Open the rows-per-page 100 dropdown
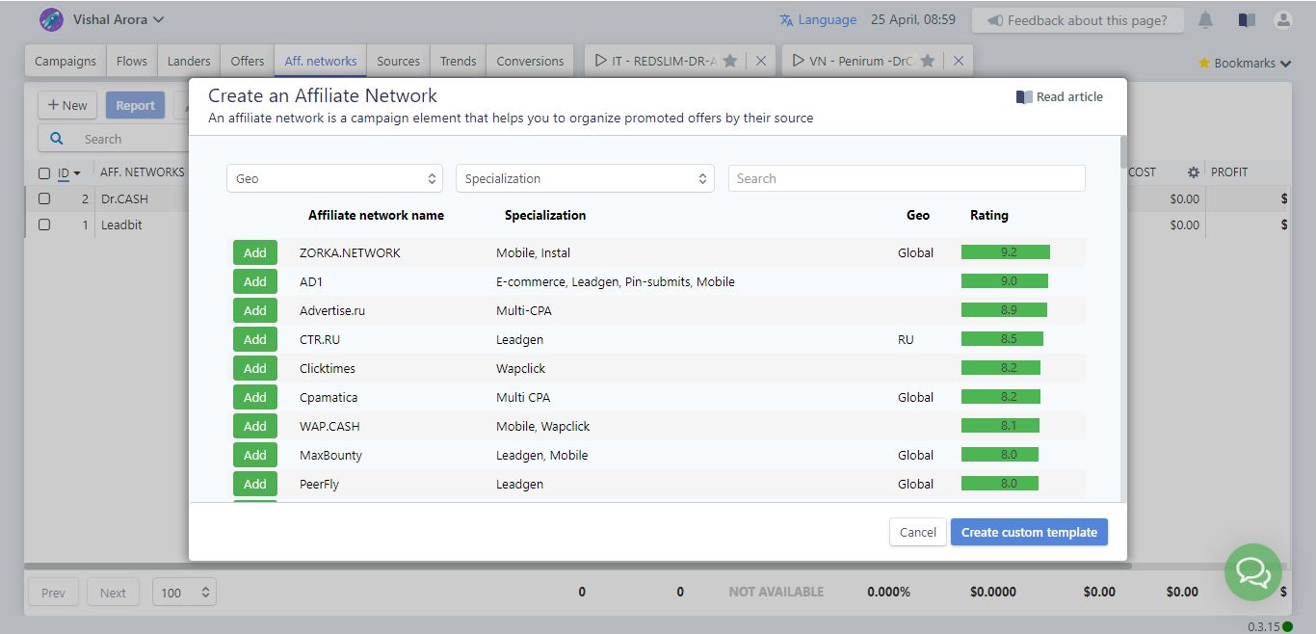The height and width of the screenshot is (634, 1316). [x=184, y=593]
